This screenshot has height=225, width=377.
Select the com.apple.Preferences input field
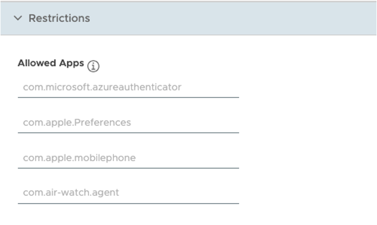click(128, 123)
